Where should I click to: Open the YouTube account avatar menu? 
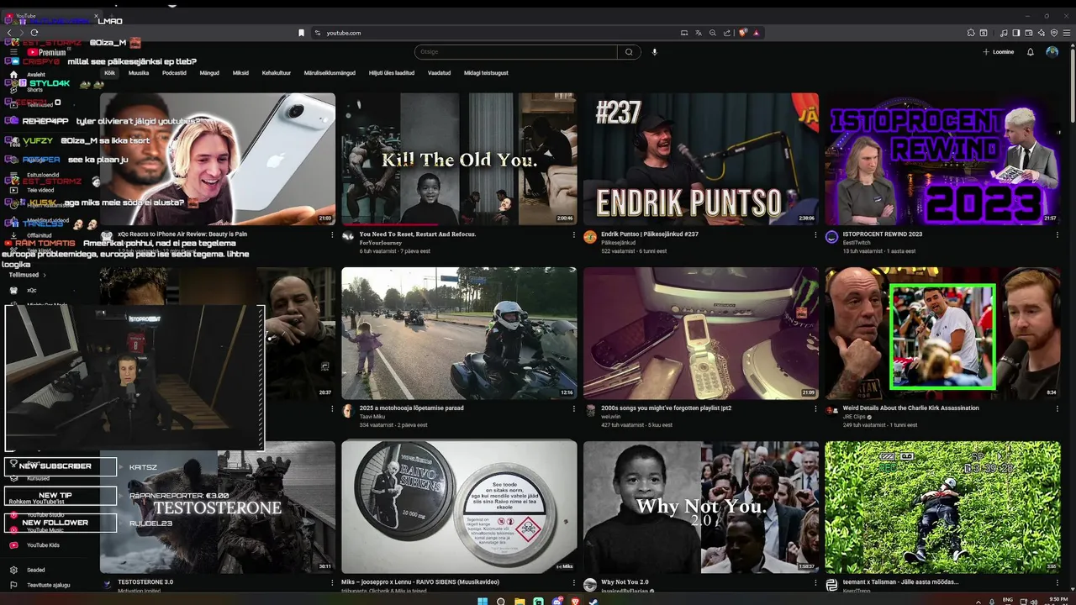1052,52
